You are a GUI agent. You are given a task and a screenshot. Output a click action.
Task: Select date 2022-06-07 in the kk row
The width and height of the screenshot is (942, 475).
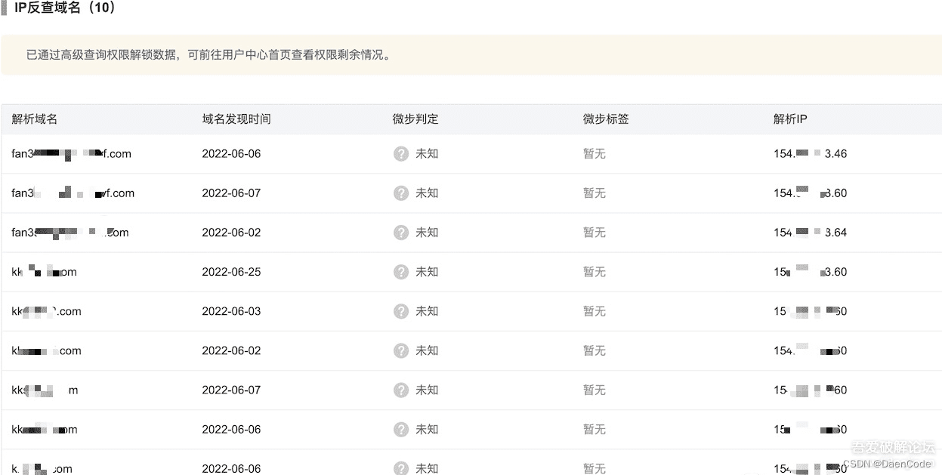pyautogui.click(x=231, y=390)
